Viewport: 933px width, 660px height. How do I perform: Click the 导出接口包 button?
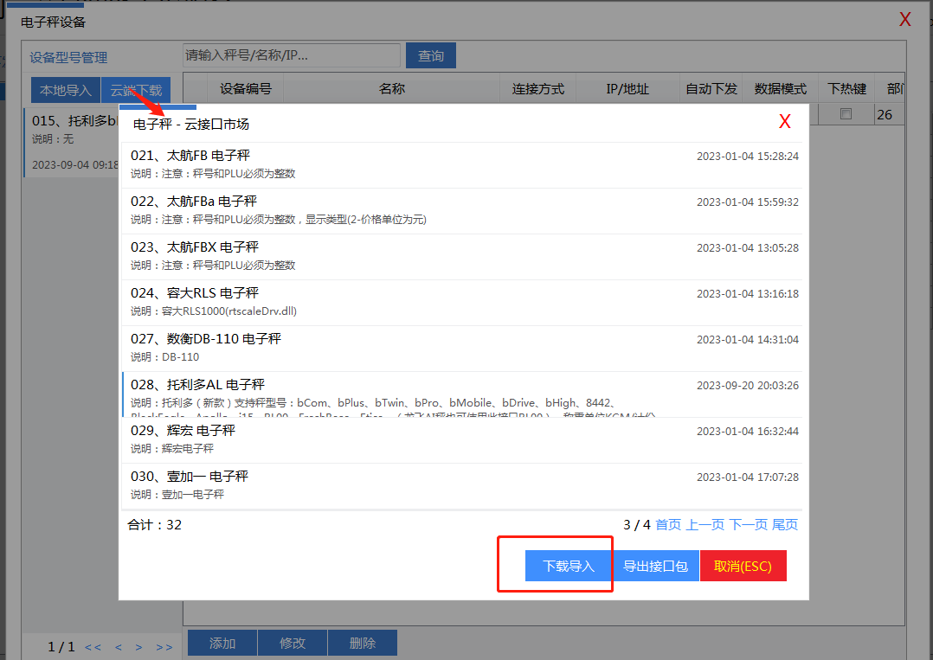coord(655,567)
